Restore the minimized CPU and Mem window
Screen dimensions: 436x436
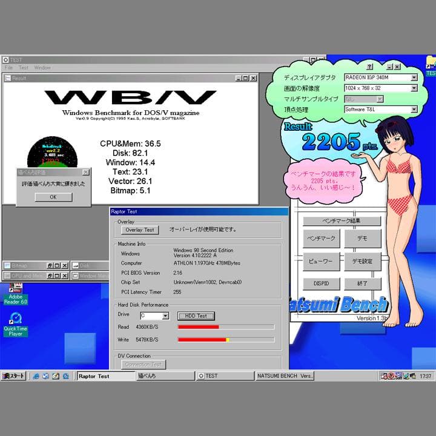tap(50, 276)
